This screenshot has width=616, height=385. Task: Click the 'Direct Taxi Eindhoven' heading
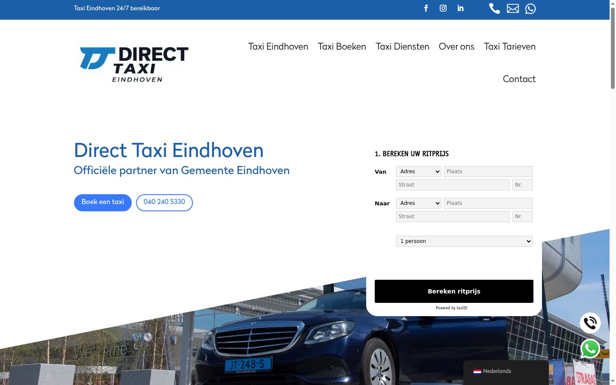click(x=169, y=151)
